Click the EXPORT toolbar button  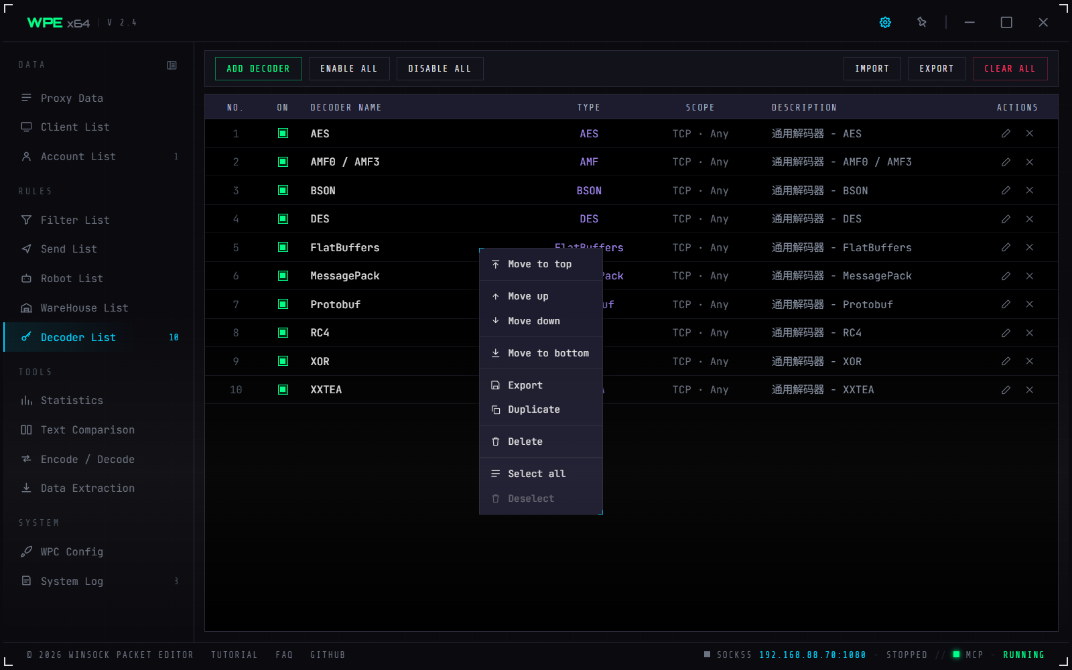click(936, 68)
